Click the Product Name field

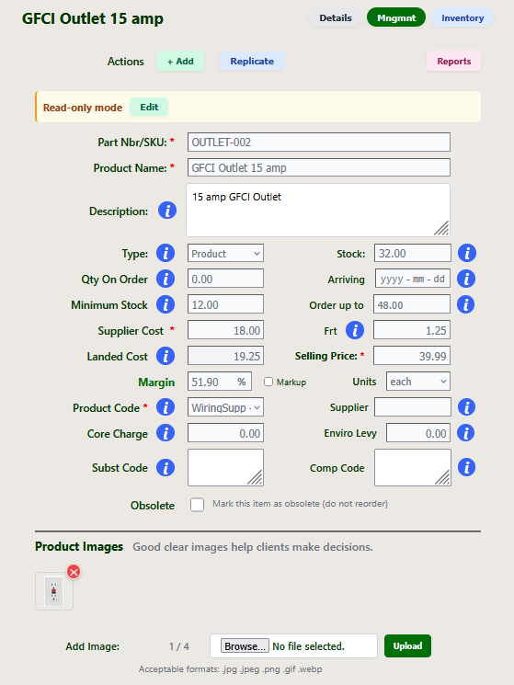pyautogui.click(x=319, y=167)
